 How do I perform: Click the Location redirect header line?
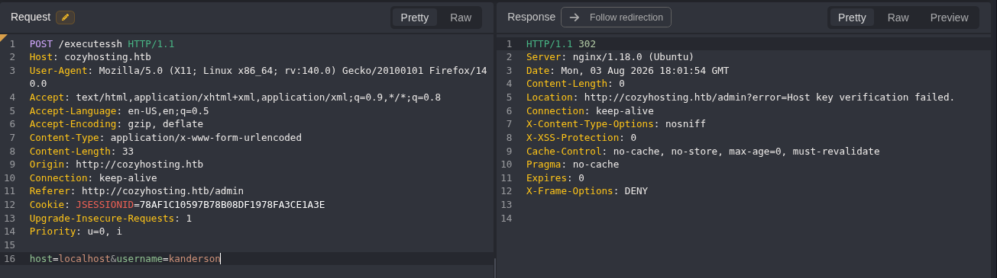tap(740, 97)
